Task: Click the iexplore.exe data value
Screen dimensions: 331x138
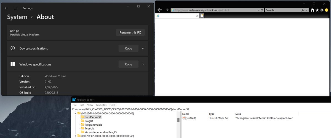Action: [264, 118]
